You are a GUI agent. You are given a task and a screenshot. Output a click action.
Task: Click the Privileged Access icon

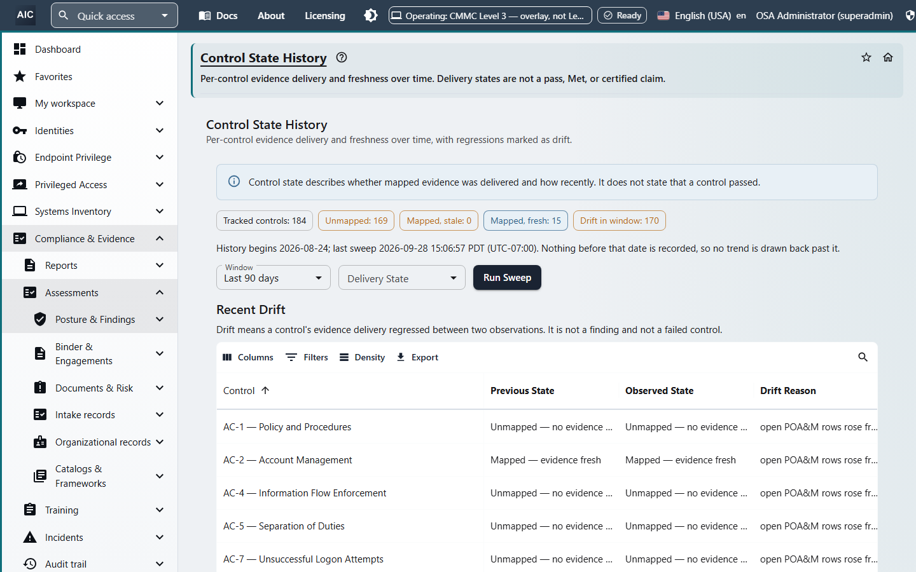click(x=20, y=185)
